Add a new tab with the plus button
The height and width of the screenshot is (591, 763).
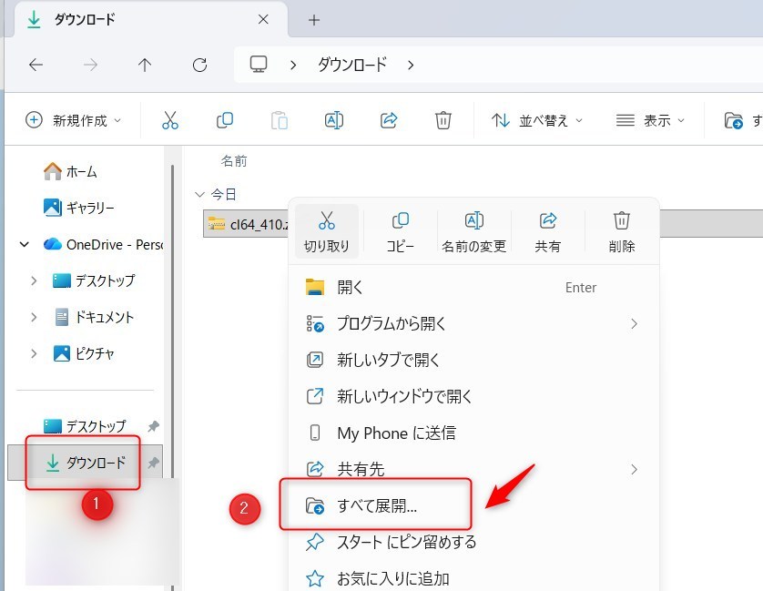314,20
